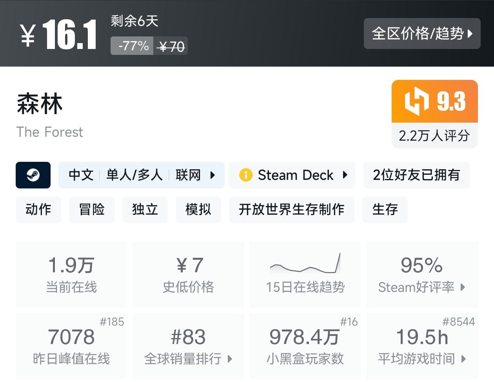Tap the 2.2万人评分 count
494x382 pixels.
pos(434,136)
